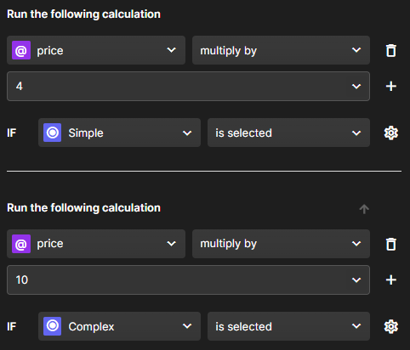Open the first price variable dropdown
The image size is (410, 350).
tap(96, 50)
